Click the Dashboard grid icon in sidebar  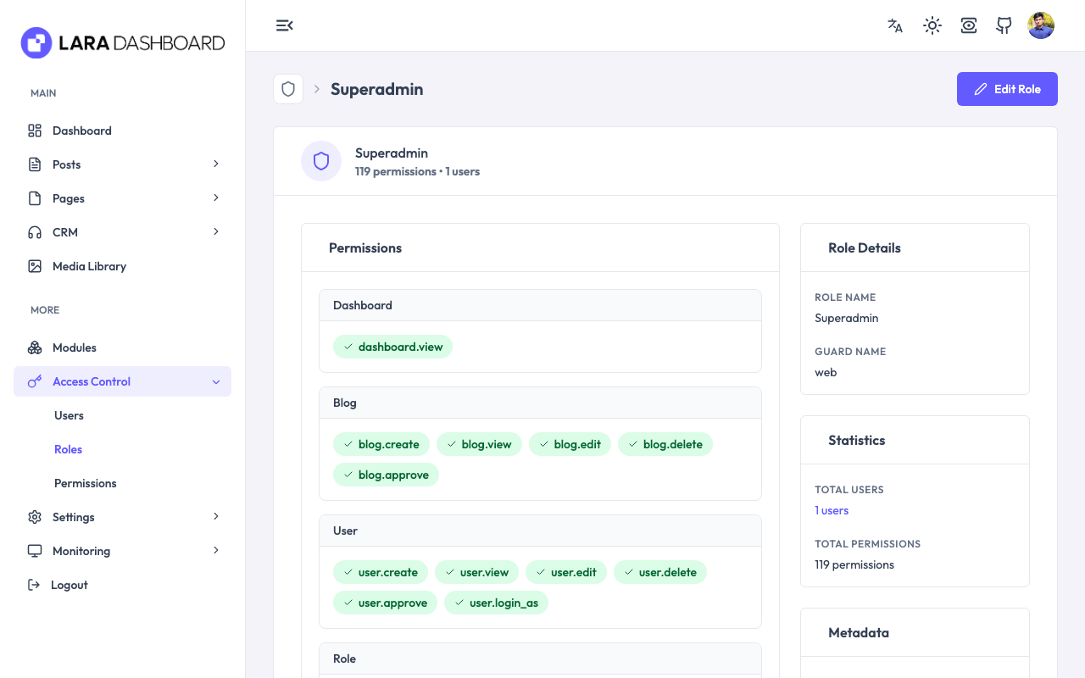35,131
